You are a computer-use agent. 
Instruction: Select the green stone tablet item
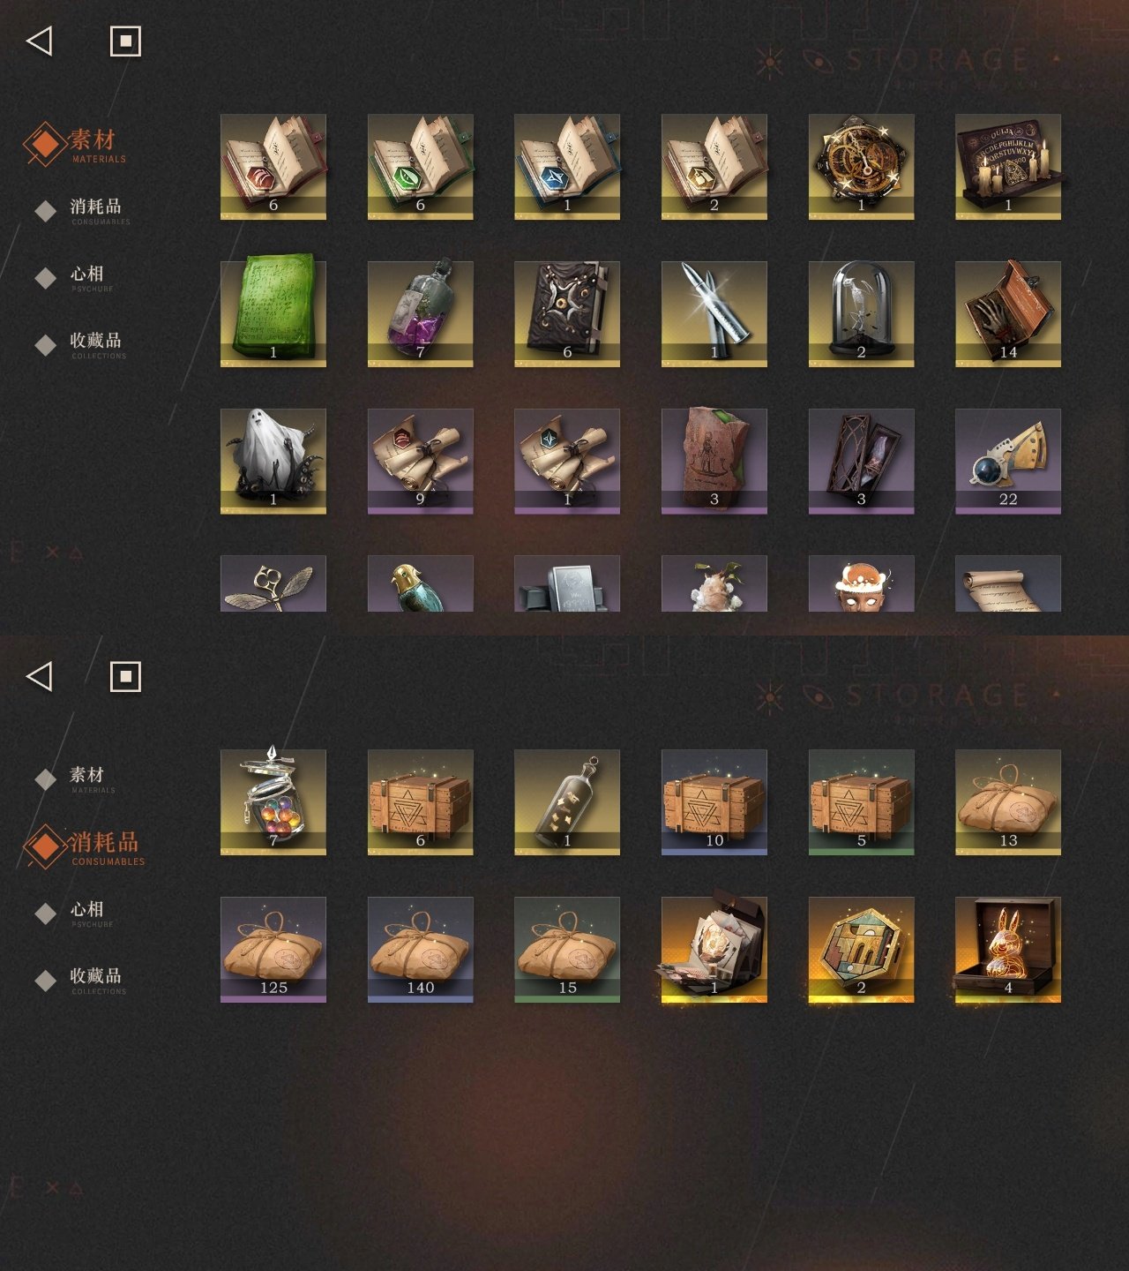click(273, 314)
